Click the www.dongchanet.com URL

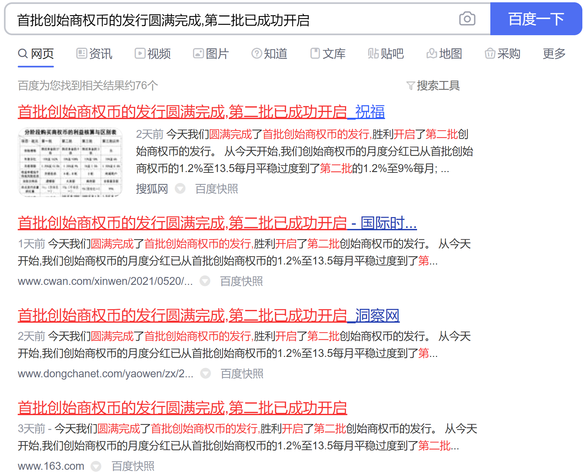tap(105, 374)
